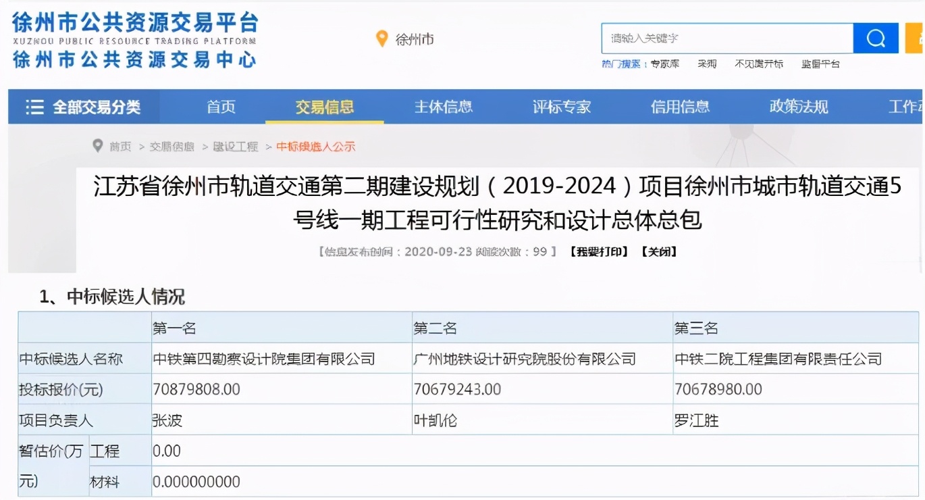Open the 评标专家 tab
This screenshot has height=500, width=925.
(x=562, y=107)
